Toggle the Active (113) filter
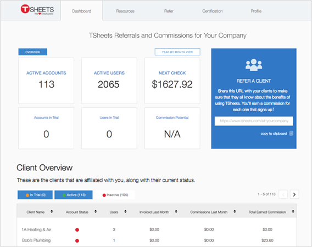312x247 pixels. click(x=74, y=195)
